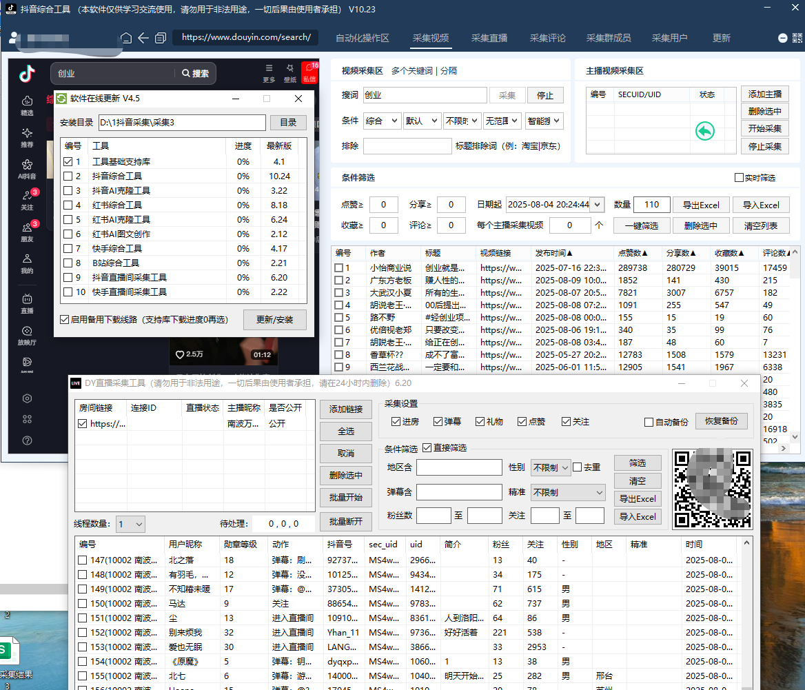The height and width of the screenshot is (690, 805).
Task: Switch to the 采集直播 tab
Action: coord(489,38)
